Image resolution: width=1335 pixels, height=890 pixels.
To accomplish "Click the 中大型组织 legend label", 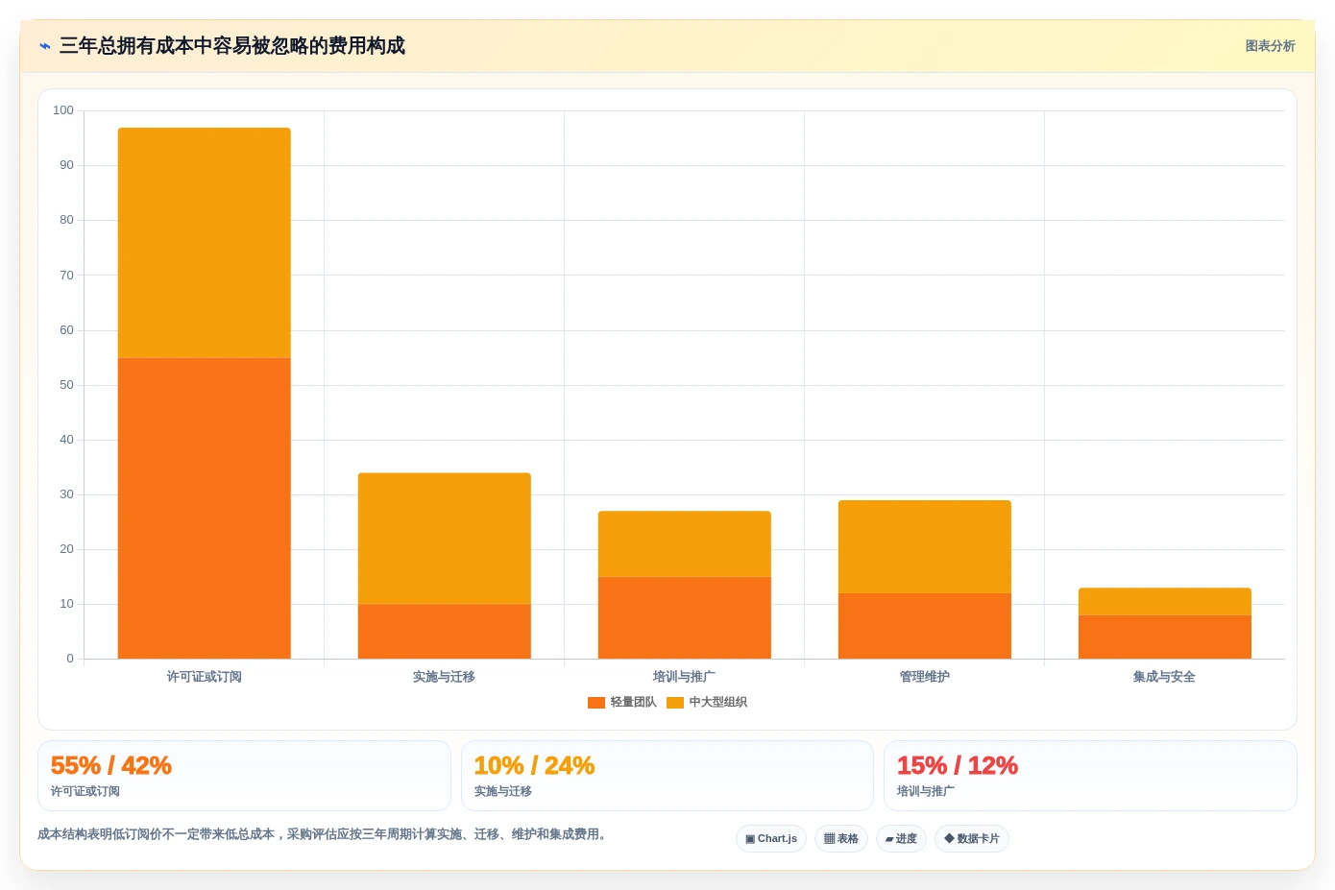I will [x=718, y=703].
